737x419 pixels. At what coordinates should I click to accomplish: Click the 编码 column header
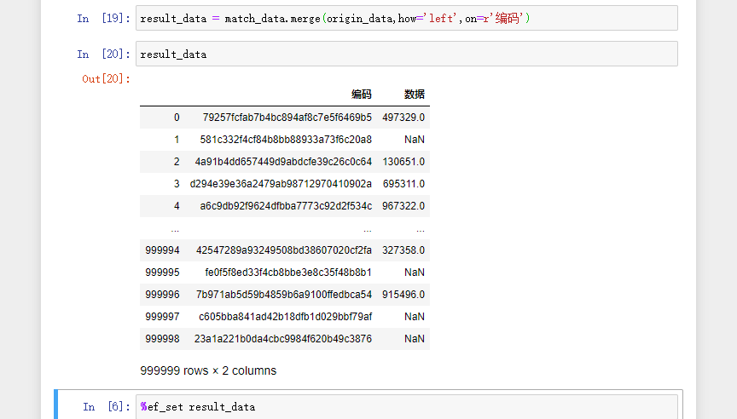(x=362, y=95)
